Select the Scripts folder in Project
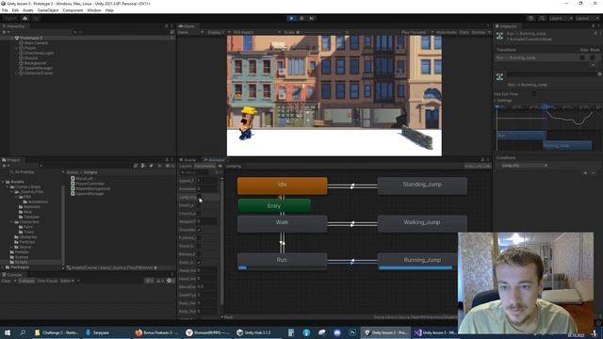Viewport: 603px width, 339px height. pyautogui.click(x=22, y=262)
